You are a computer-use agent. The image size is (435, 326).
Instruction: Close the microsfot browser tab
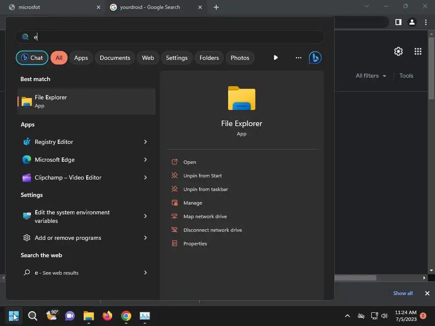pos(99,7)
